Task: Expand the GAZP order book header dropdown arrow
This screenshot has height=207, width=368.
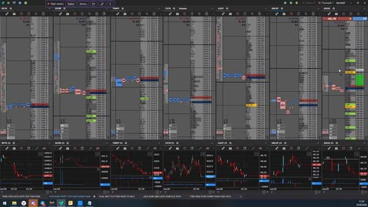Action: pos(266,9)
